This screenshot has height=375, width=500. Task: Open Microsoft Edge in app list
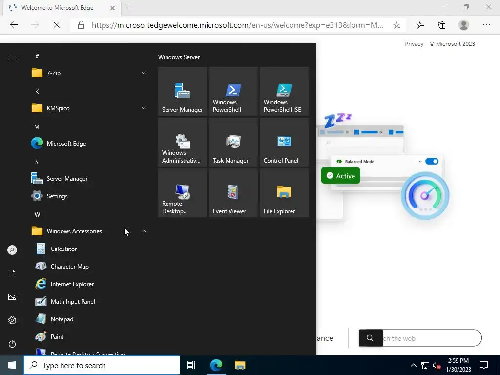click(x=89, y=143)
